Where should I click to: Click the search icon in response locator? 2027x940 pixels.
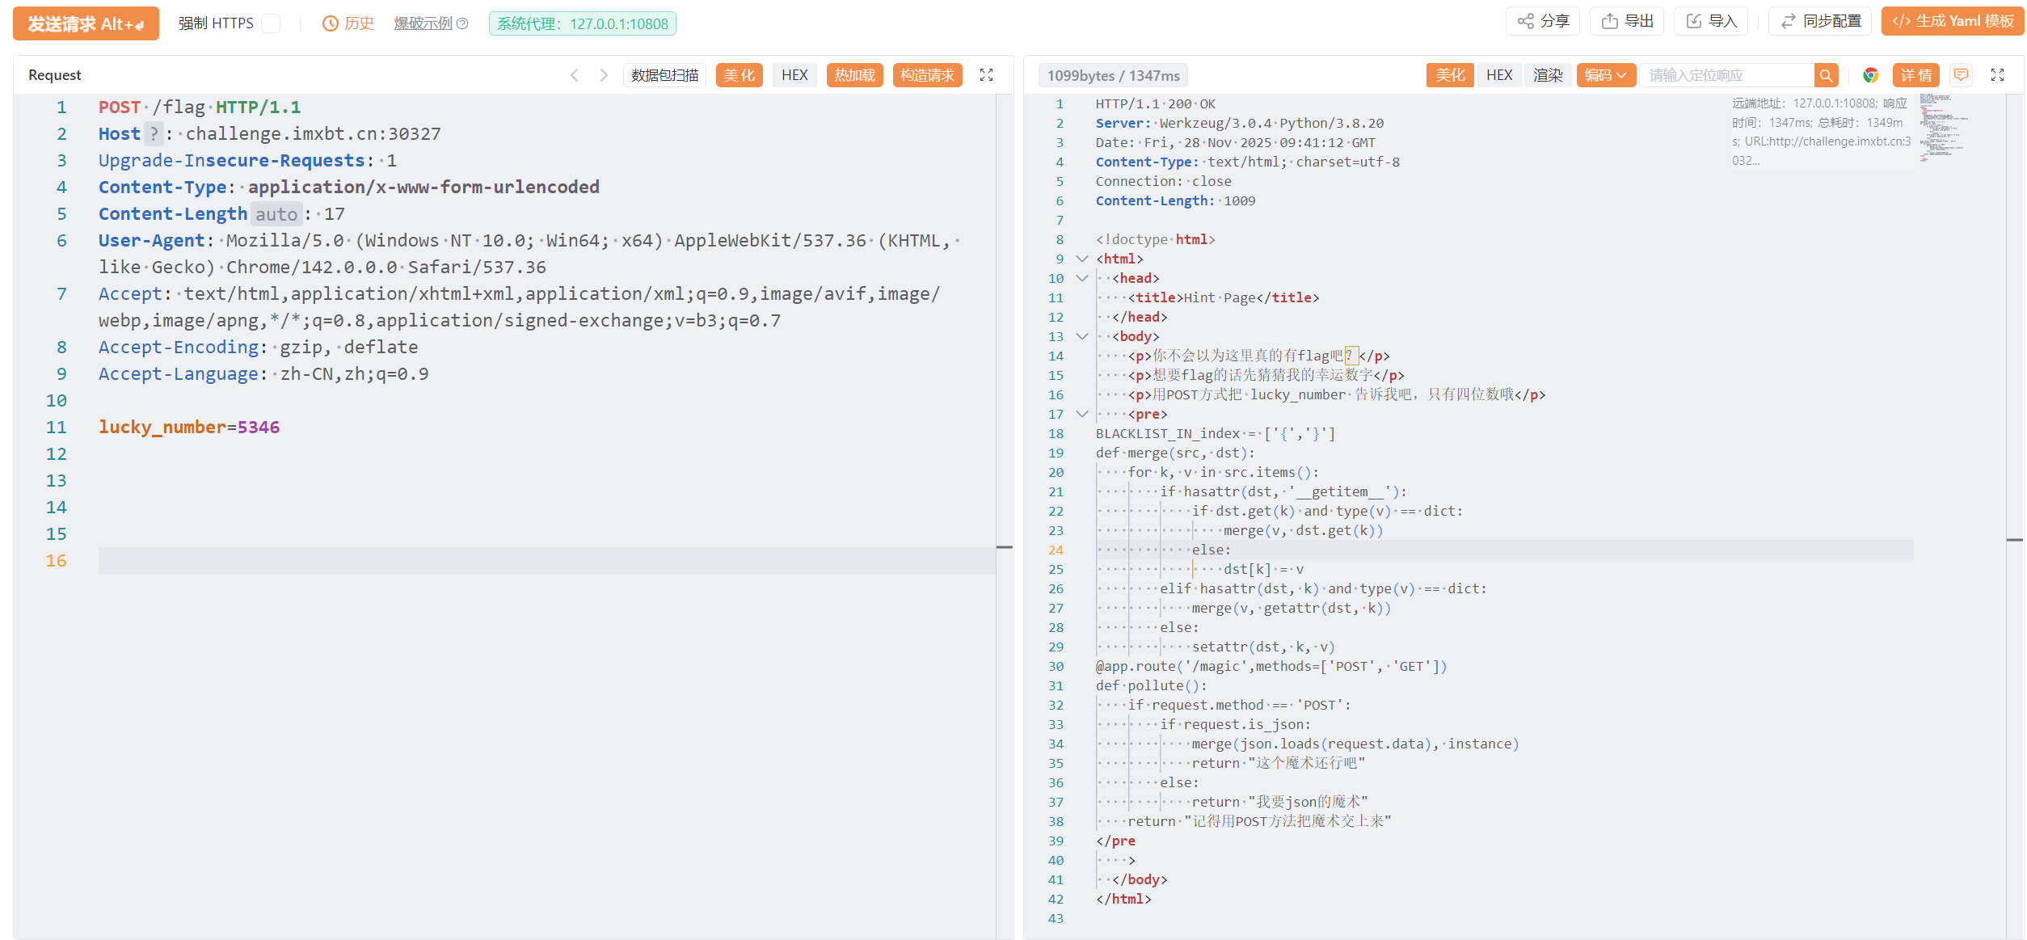[1825, 75]
